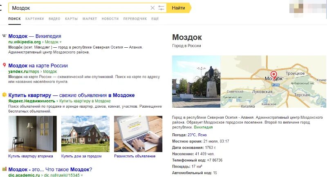Click the Терская label on the map
Viewport: 327px width, 177px height.
302,95
